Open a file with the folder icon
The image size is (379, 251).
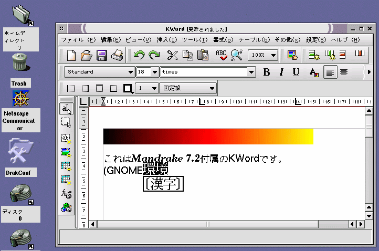(x=86, y=55)
